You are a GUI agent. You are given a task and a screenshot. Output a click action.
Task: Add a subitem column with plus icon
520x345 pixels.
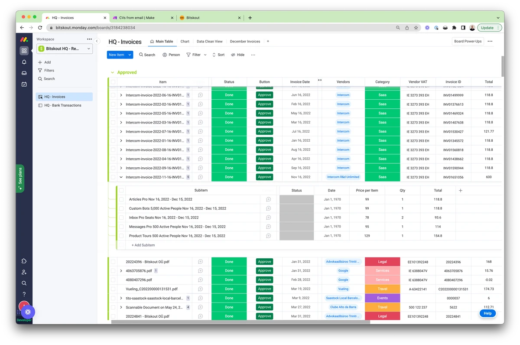(x=460, y=190)
